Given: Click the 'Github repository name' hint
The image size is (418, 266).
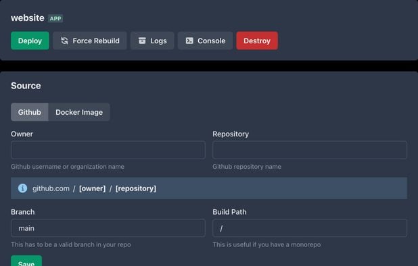Looking at the screenshot, I should [247, 167].
